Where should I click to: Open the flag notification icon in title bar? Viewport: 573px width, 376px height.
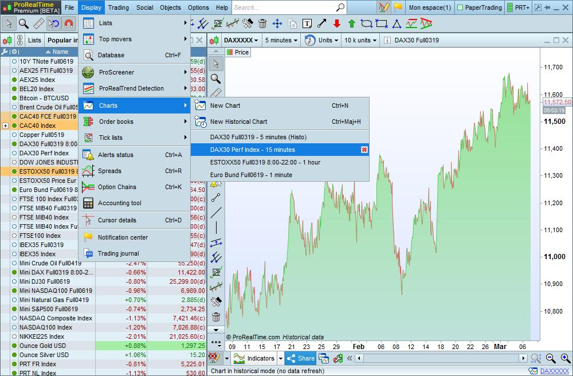tap(398, 7)
